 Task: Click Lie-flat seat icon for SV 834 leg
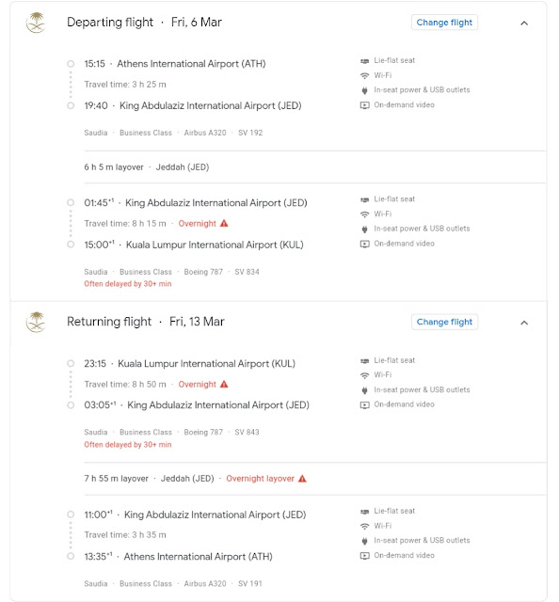[x=364, y=199]
